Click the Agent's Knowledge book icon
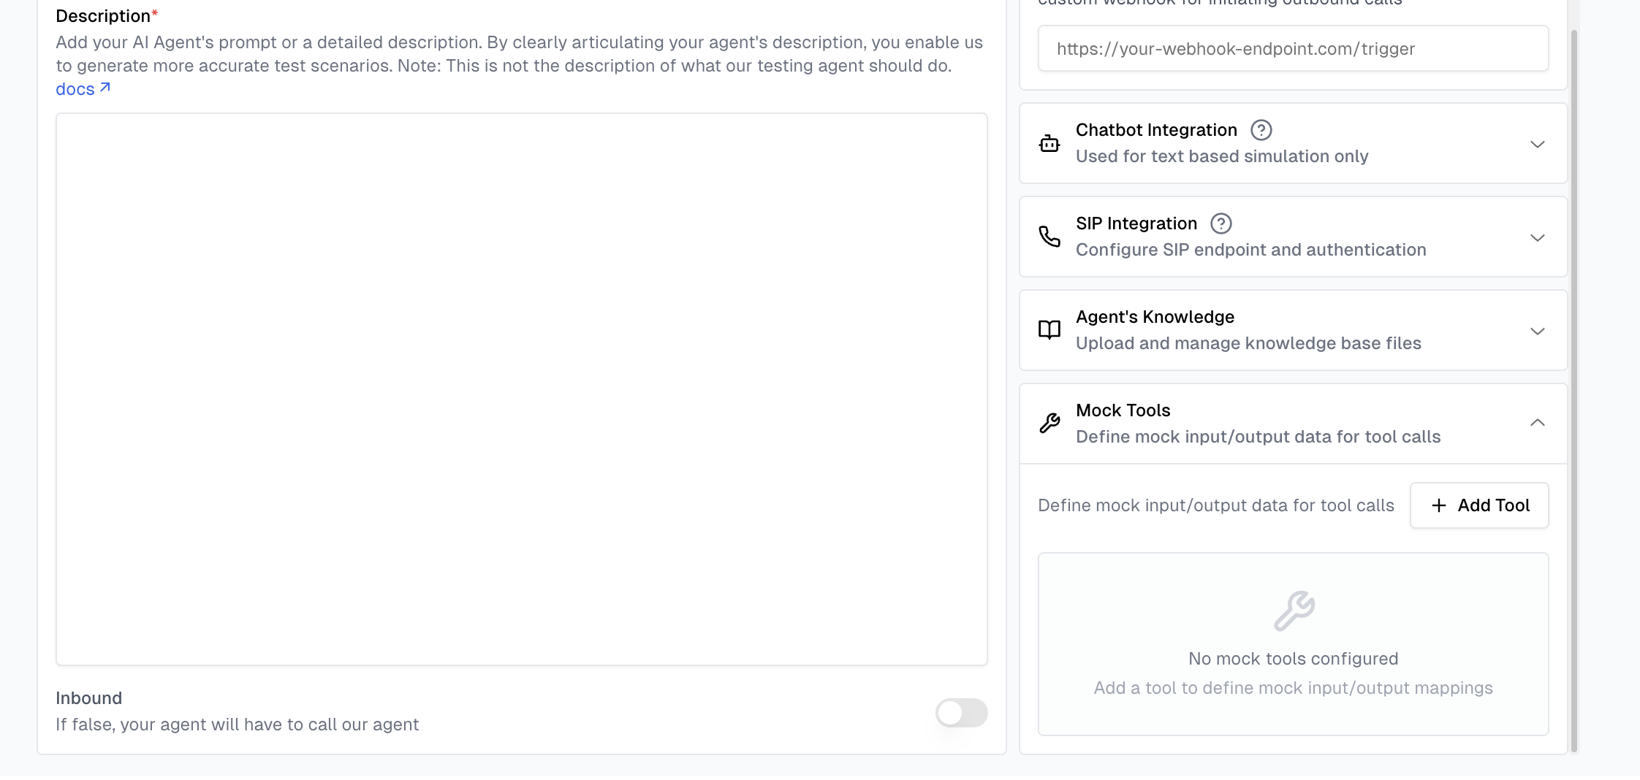 [1049, 330]
